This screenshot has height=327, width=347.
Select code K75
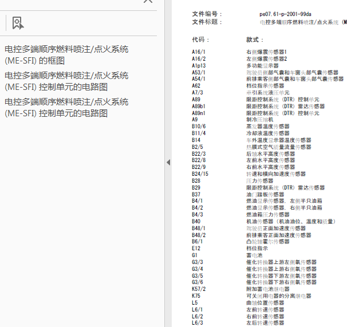coord(196,296)
